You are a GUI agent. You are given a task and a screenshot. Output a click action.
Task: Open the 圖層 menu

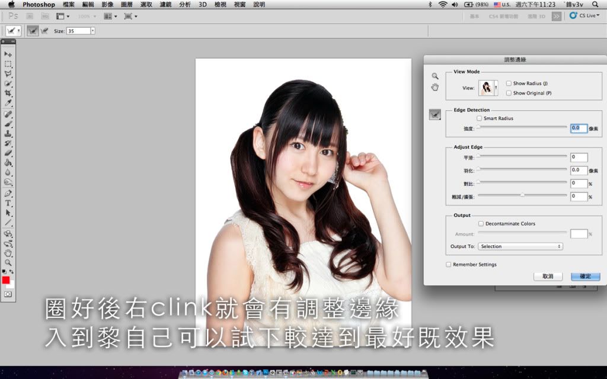[x=126, y=4]
